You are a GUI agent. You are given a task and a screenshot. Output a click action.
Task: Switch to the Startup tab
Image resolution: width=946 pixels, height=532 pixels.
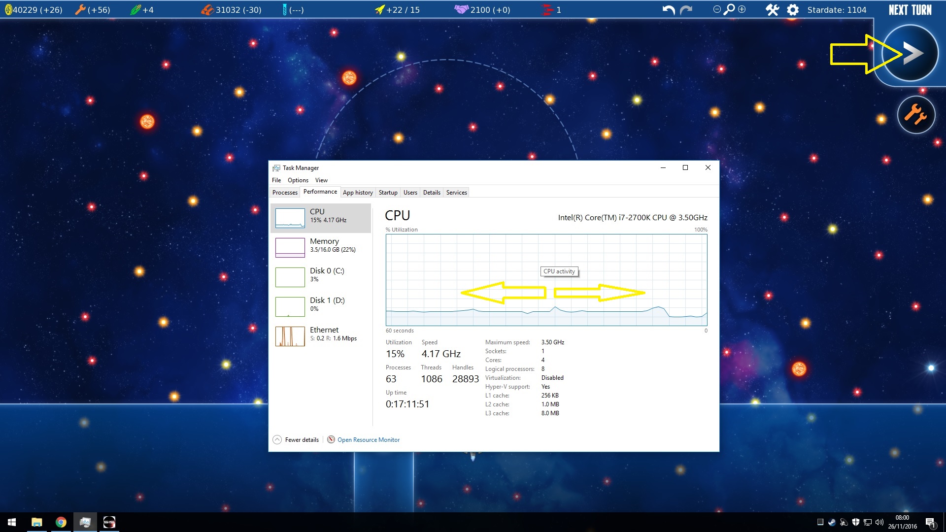(388, 193)
